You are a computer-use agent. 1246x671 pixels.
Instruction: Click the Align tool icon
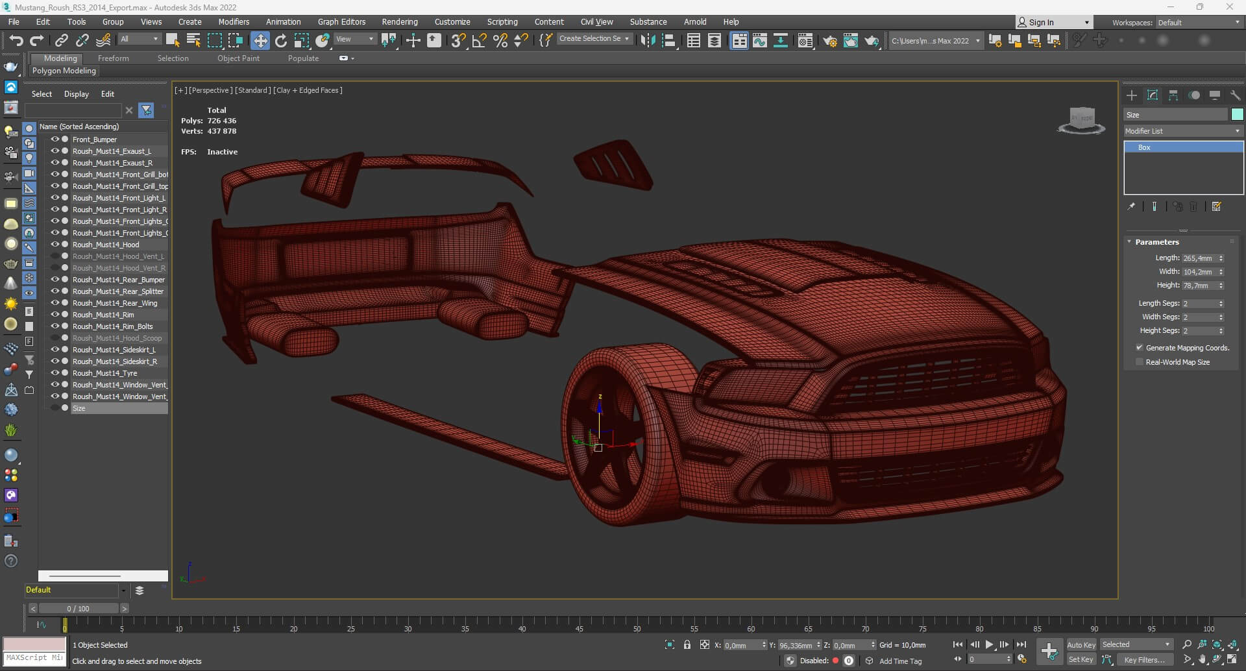[x=668, y=40]
